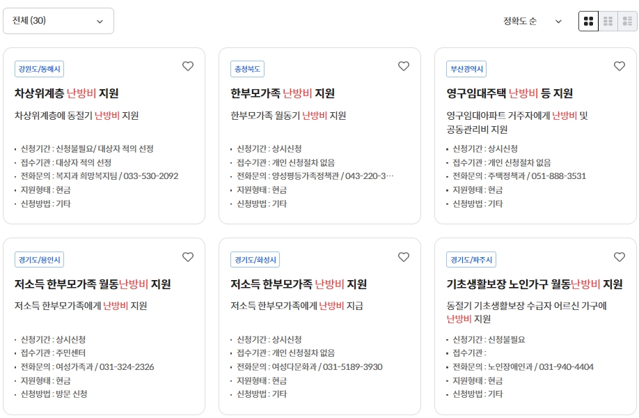Click the heart icon on 한부모가족 난방비 지원 card

click(403, 66)
